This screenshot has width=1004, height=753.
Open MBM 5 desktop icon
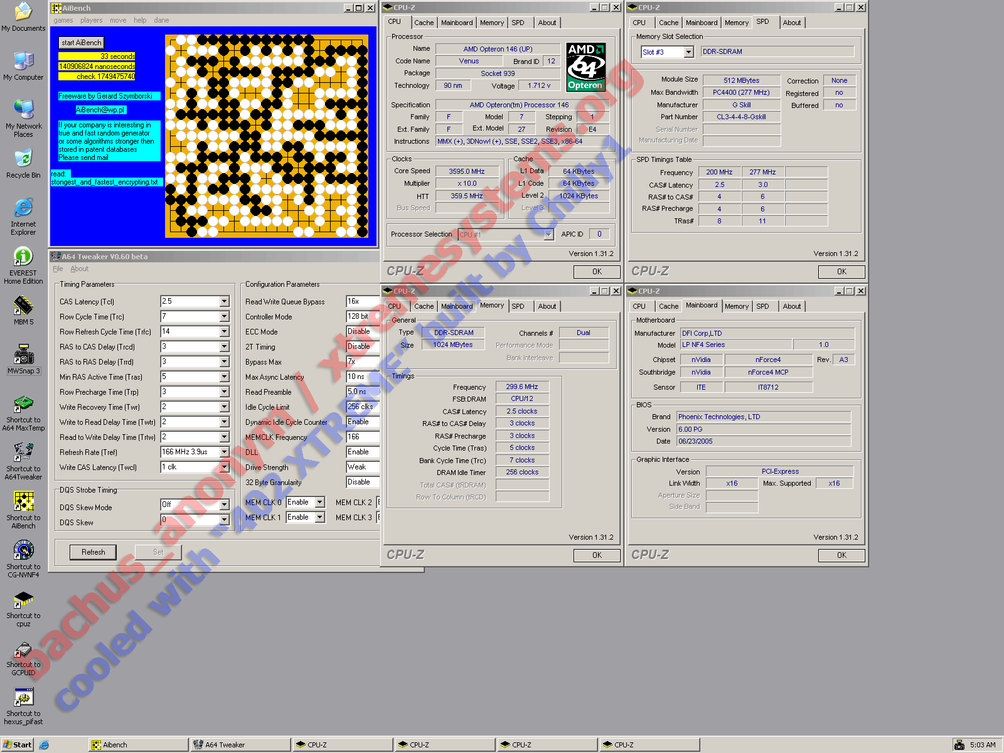[23, 311]
